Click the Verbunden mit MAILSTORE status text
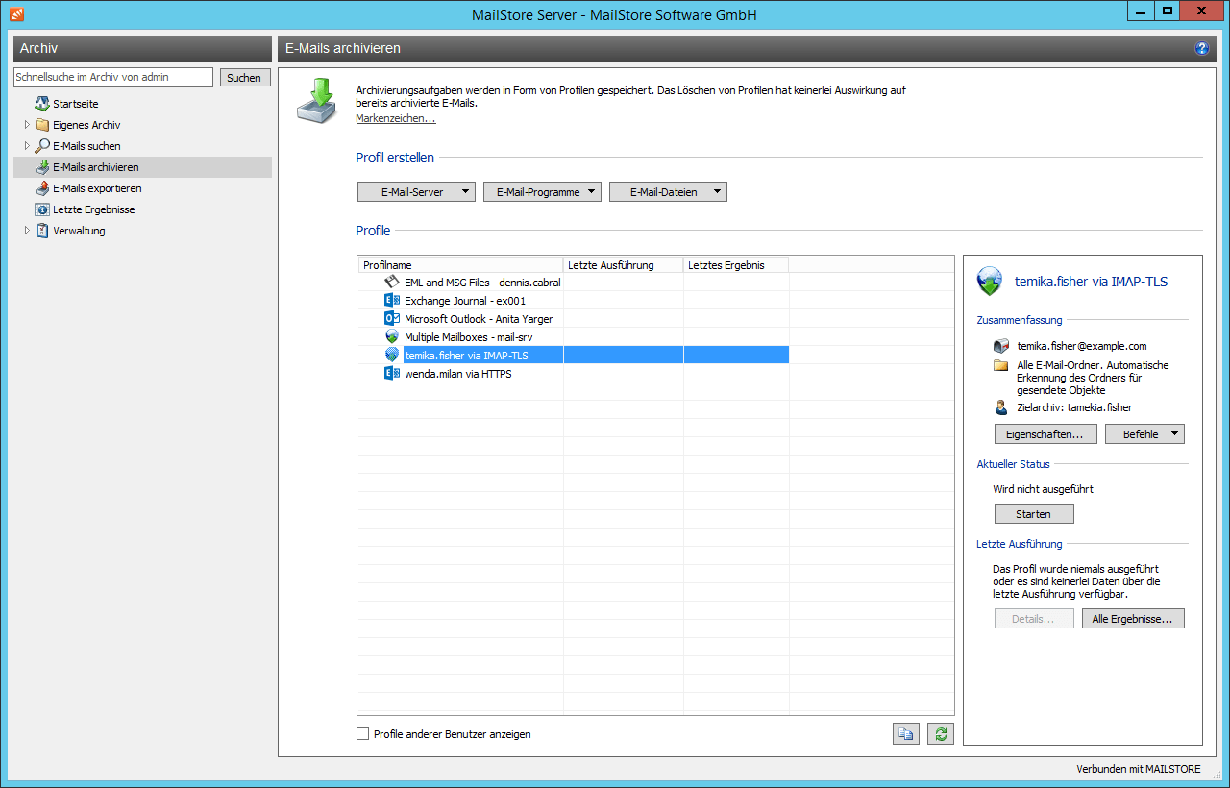This screenshot has height=788, width=1230. pos(1139,769)
